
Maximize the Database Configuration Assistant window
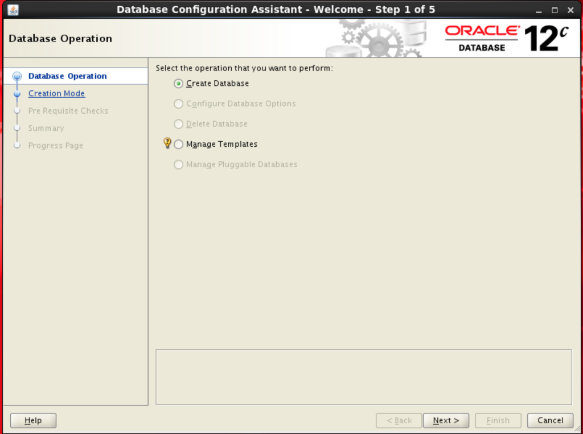555,10
